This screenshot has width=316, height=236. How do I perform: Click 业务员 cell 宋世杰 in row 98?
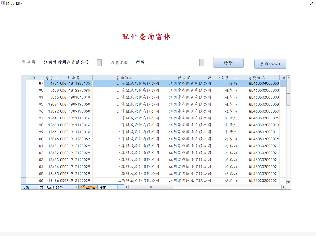point(225,125)
